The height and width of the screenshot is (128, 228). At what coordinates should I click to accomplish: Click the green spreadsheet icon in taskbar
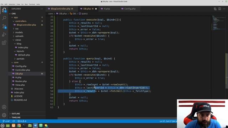tap(41, 126)
